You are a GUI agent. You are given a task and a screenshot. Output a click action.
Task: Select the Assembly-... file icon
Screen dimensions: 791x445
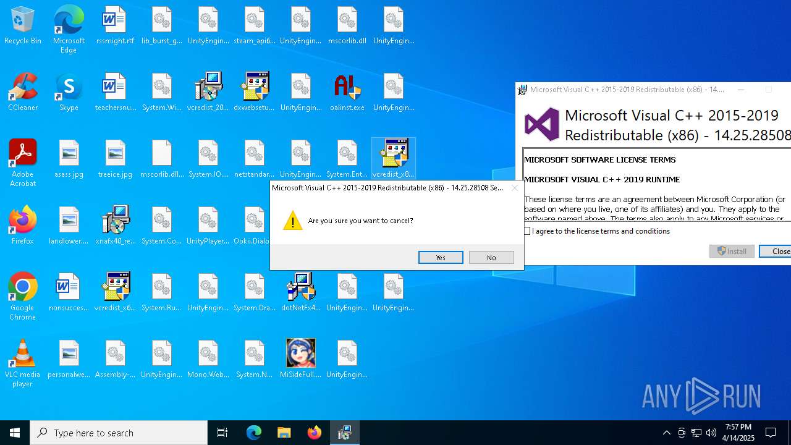tap(115, 360)
